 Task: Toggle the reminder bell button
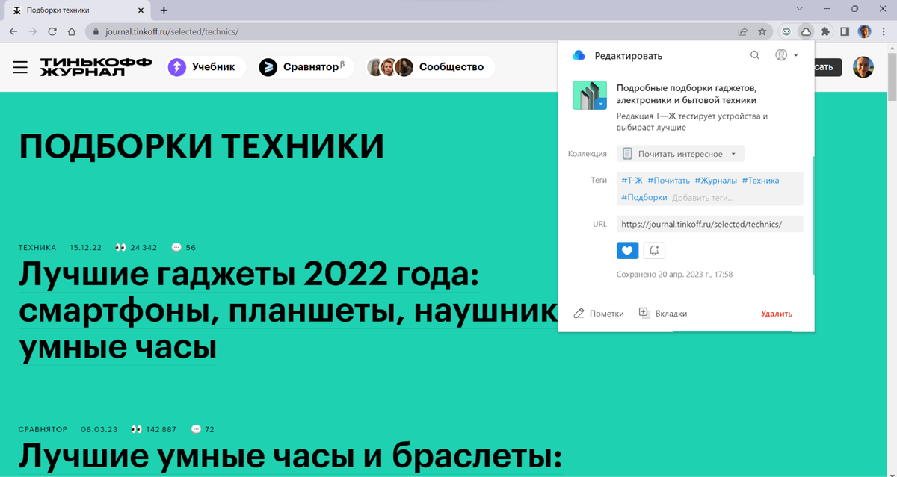point(654,250)
